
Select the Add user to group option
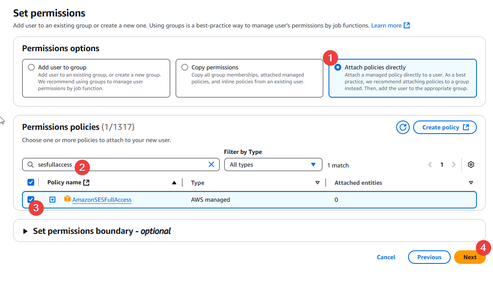click(x=31, y=67)
